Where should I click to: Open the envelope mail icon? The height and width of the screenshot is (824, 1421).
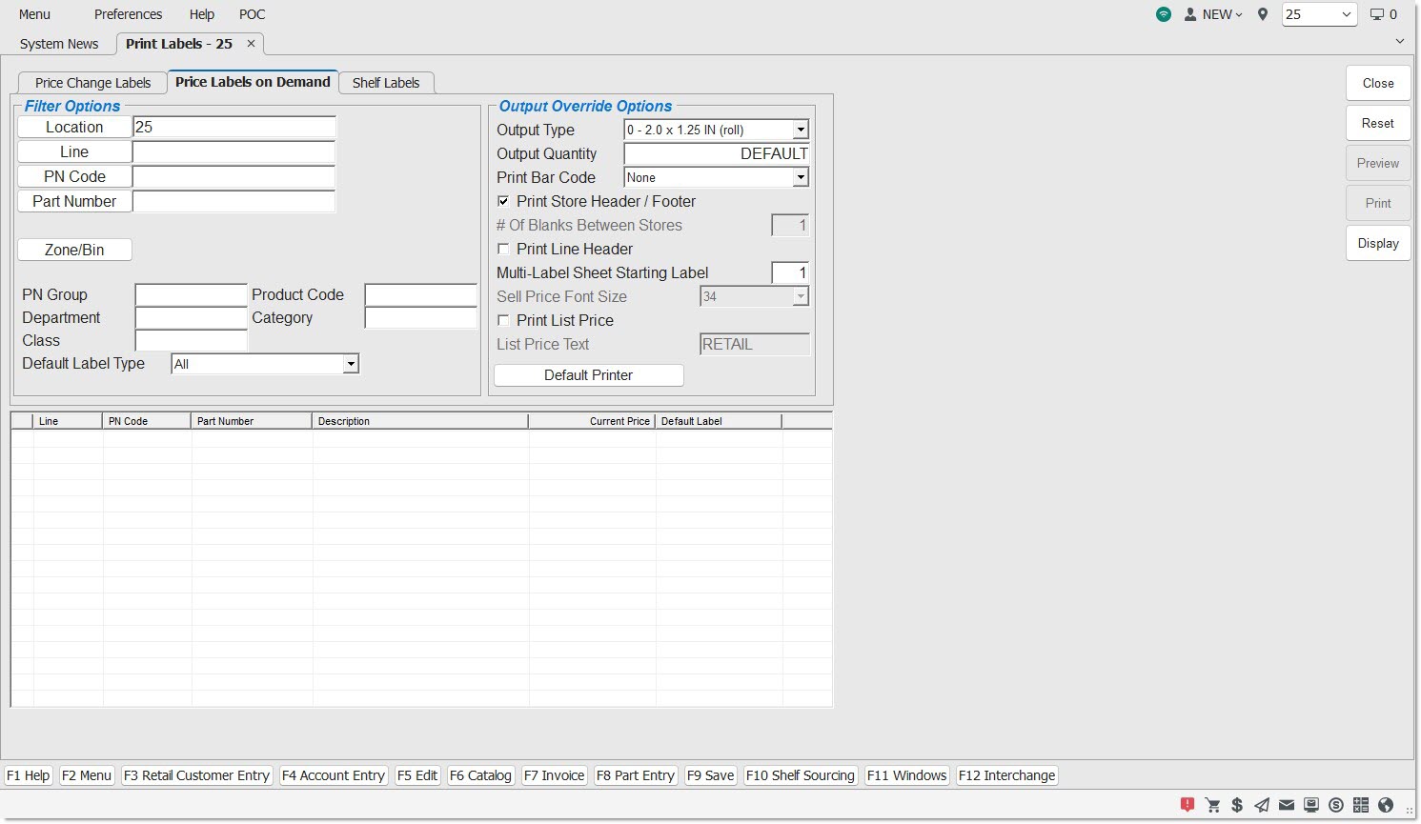[1287, 805]
